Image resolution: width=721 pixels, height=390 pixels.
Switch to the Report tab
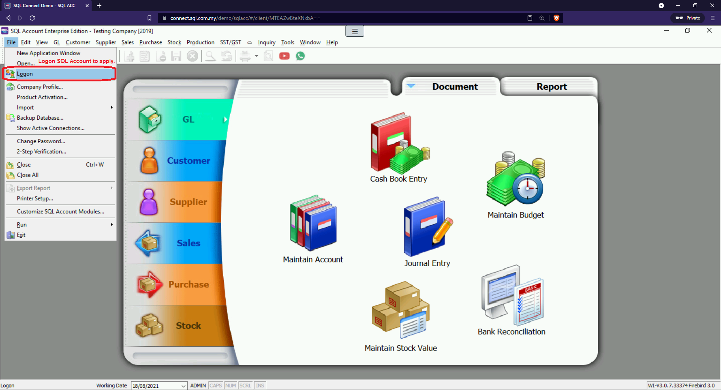click(x=551, y=86)
